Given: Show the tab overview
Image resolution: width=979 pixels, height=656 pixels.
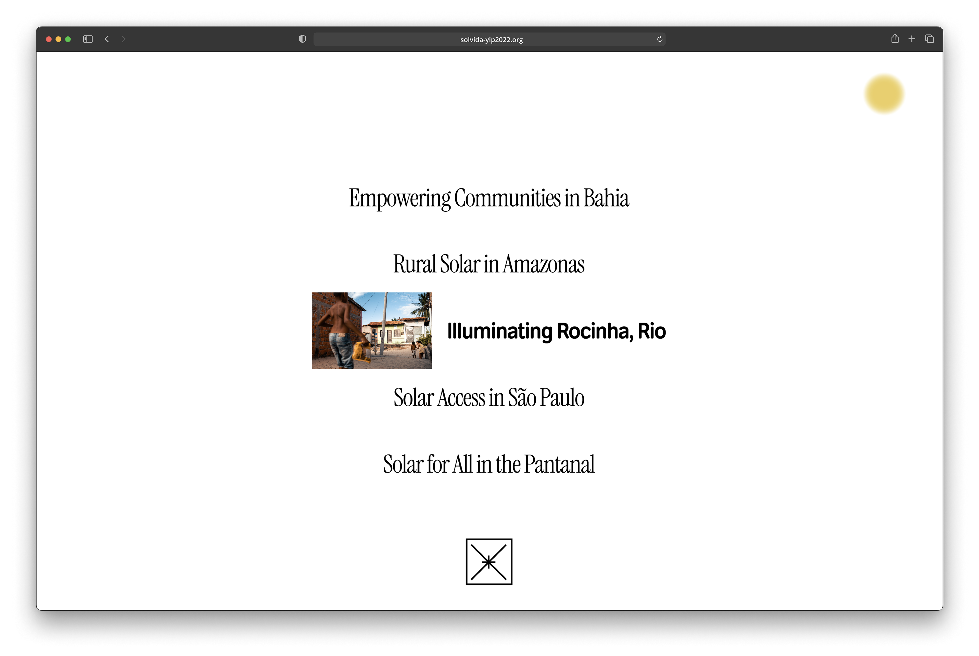Looking at the screenshot, I should (929, 39).
